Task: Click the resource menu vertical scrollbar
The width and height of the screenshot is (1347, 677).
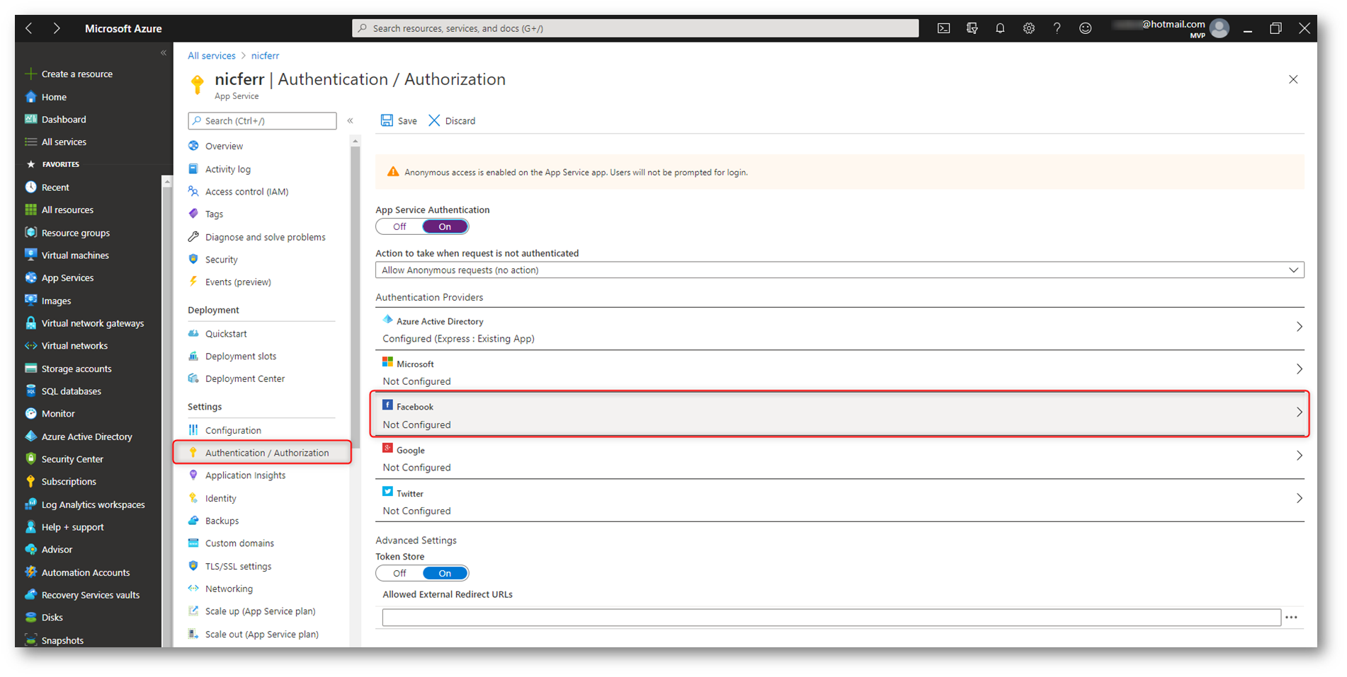Action: pyautogui.click(x=356, y=297)
